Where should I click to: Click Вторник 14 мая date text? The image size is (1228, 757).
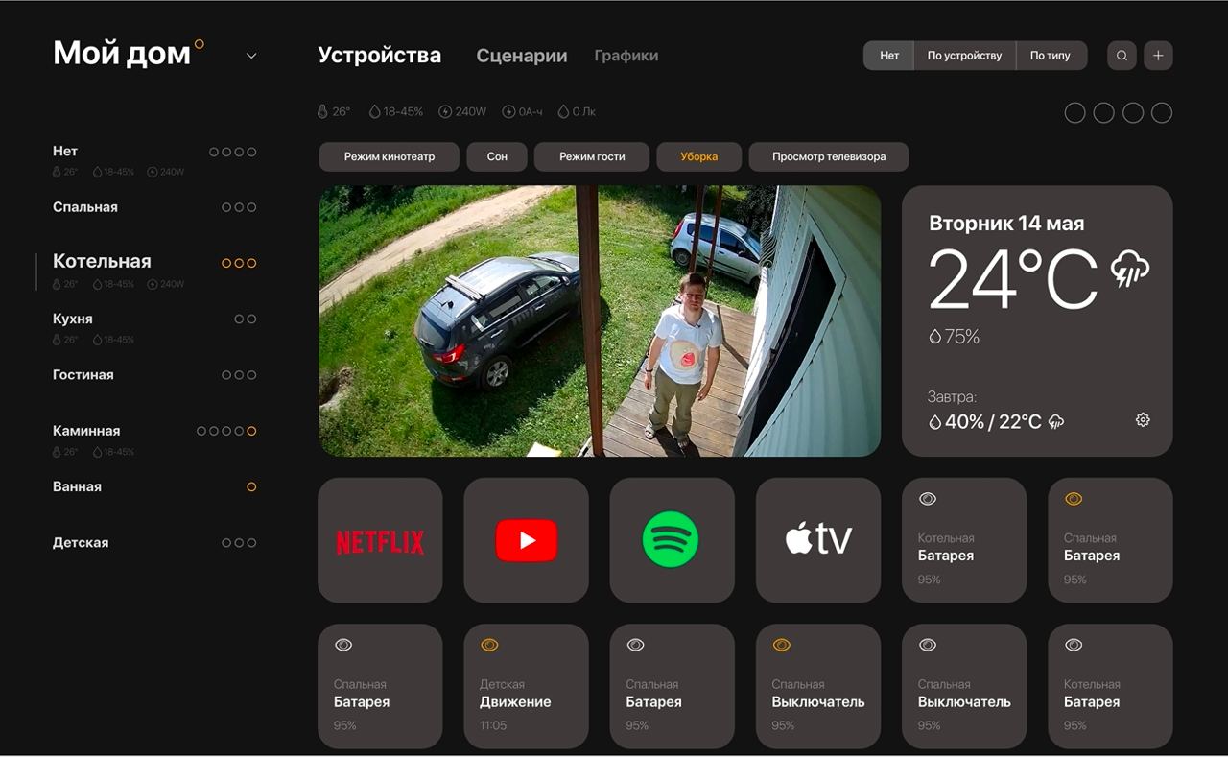coord(1006,224)
